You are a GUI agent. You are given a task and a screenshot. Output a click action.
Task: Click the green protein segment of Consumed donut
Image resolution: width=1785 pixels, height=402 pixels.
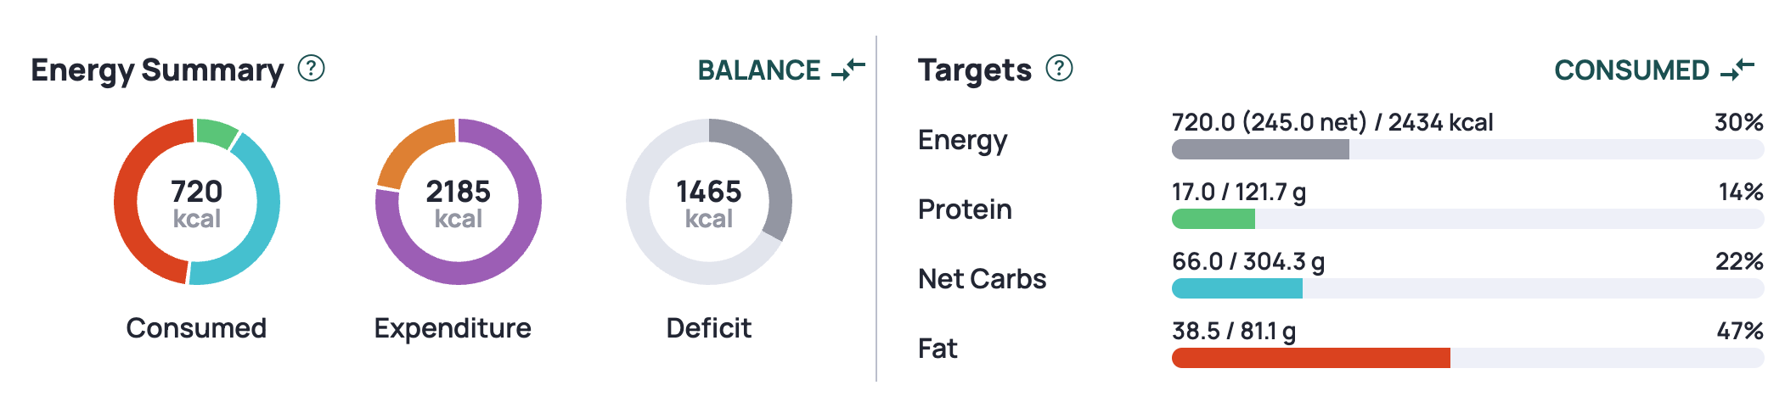tap(216, 131)
